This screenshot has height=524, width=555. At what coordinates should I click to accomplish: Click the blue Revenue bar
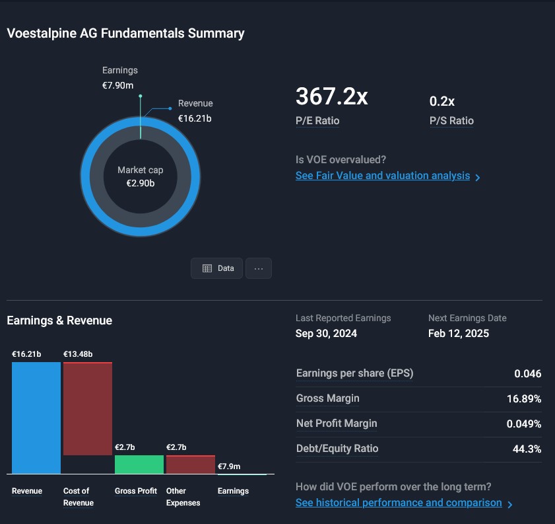[36, 418]
